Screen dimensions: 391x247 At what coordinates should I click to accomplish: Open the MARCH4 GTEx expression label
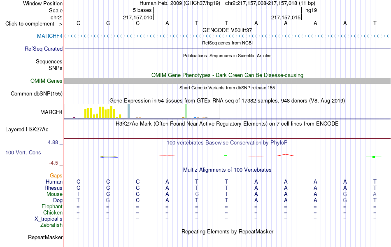[x=51, y=112]
